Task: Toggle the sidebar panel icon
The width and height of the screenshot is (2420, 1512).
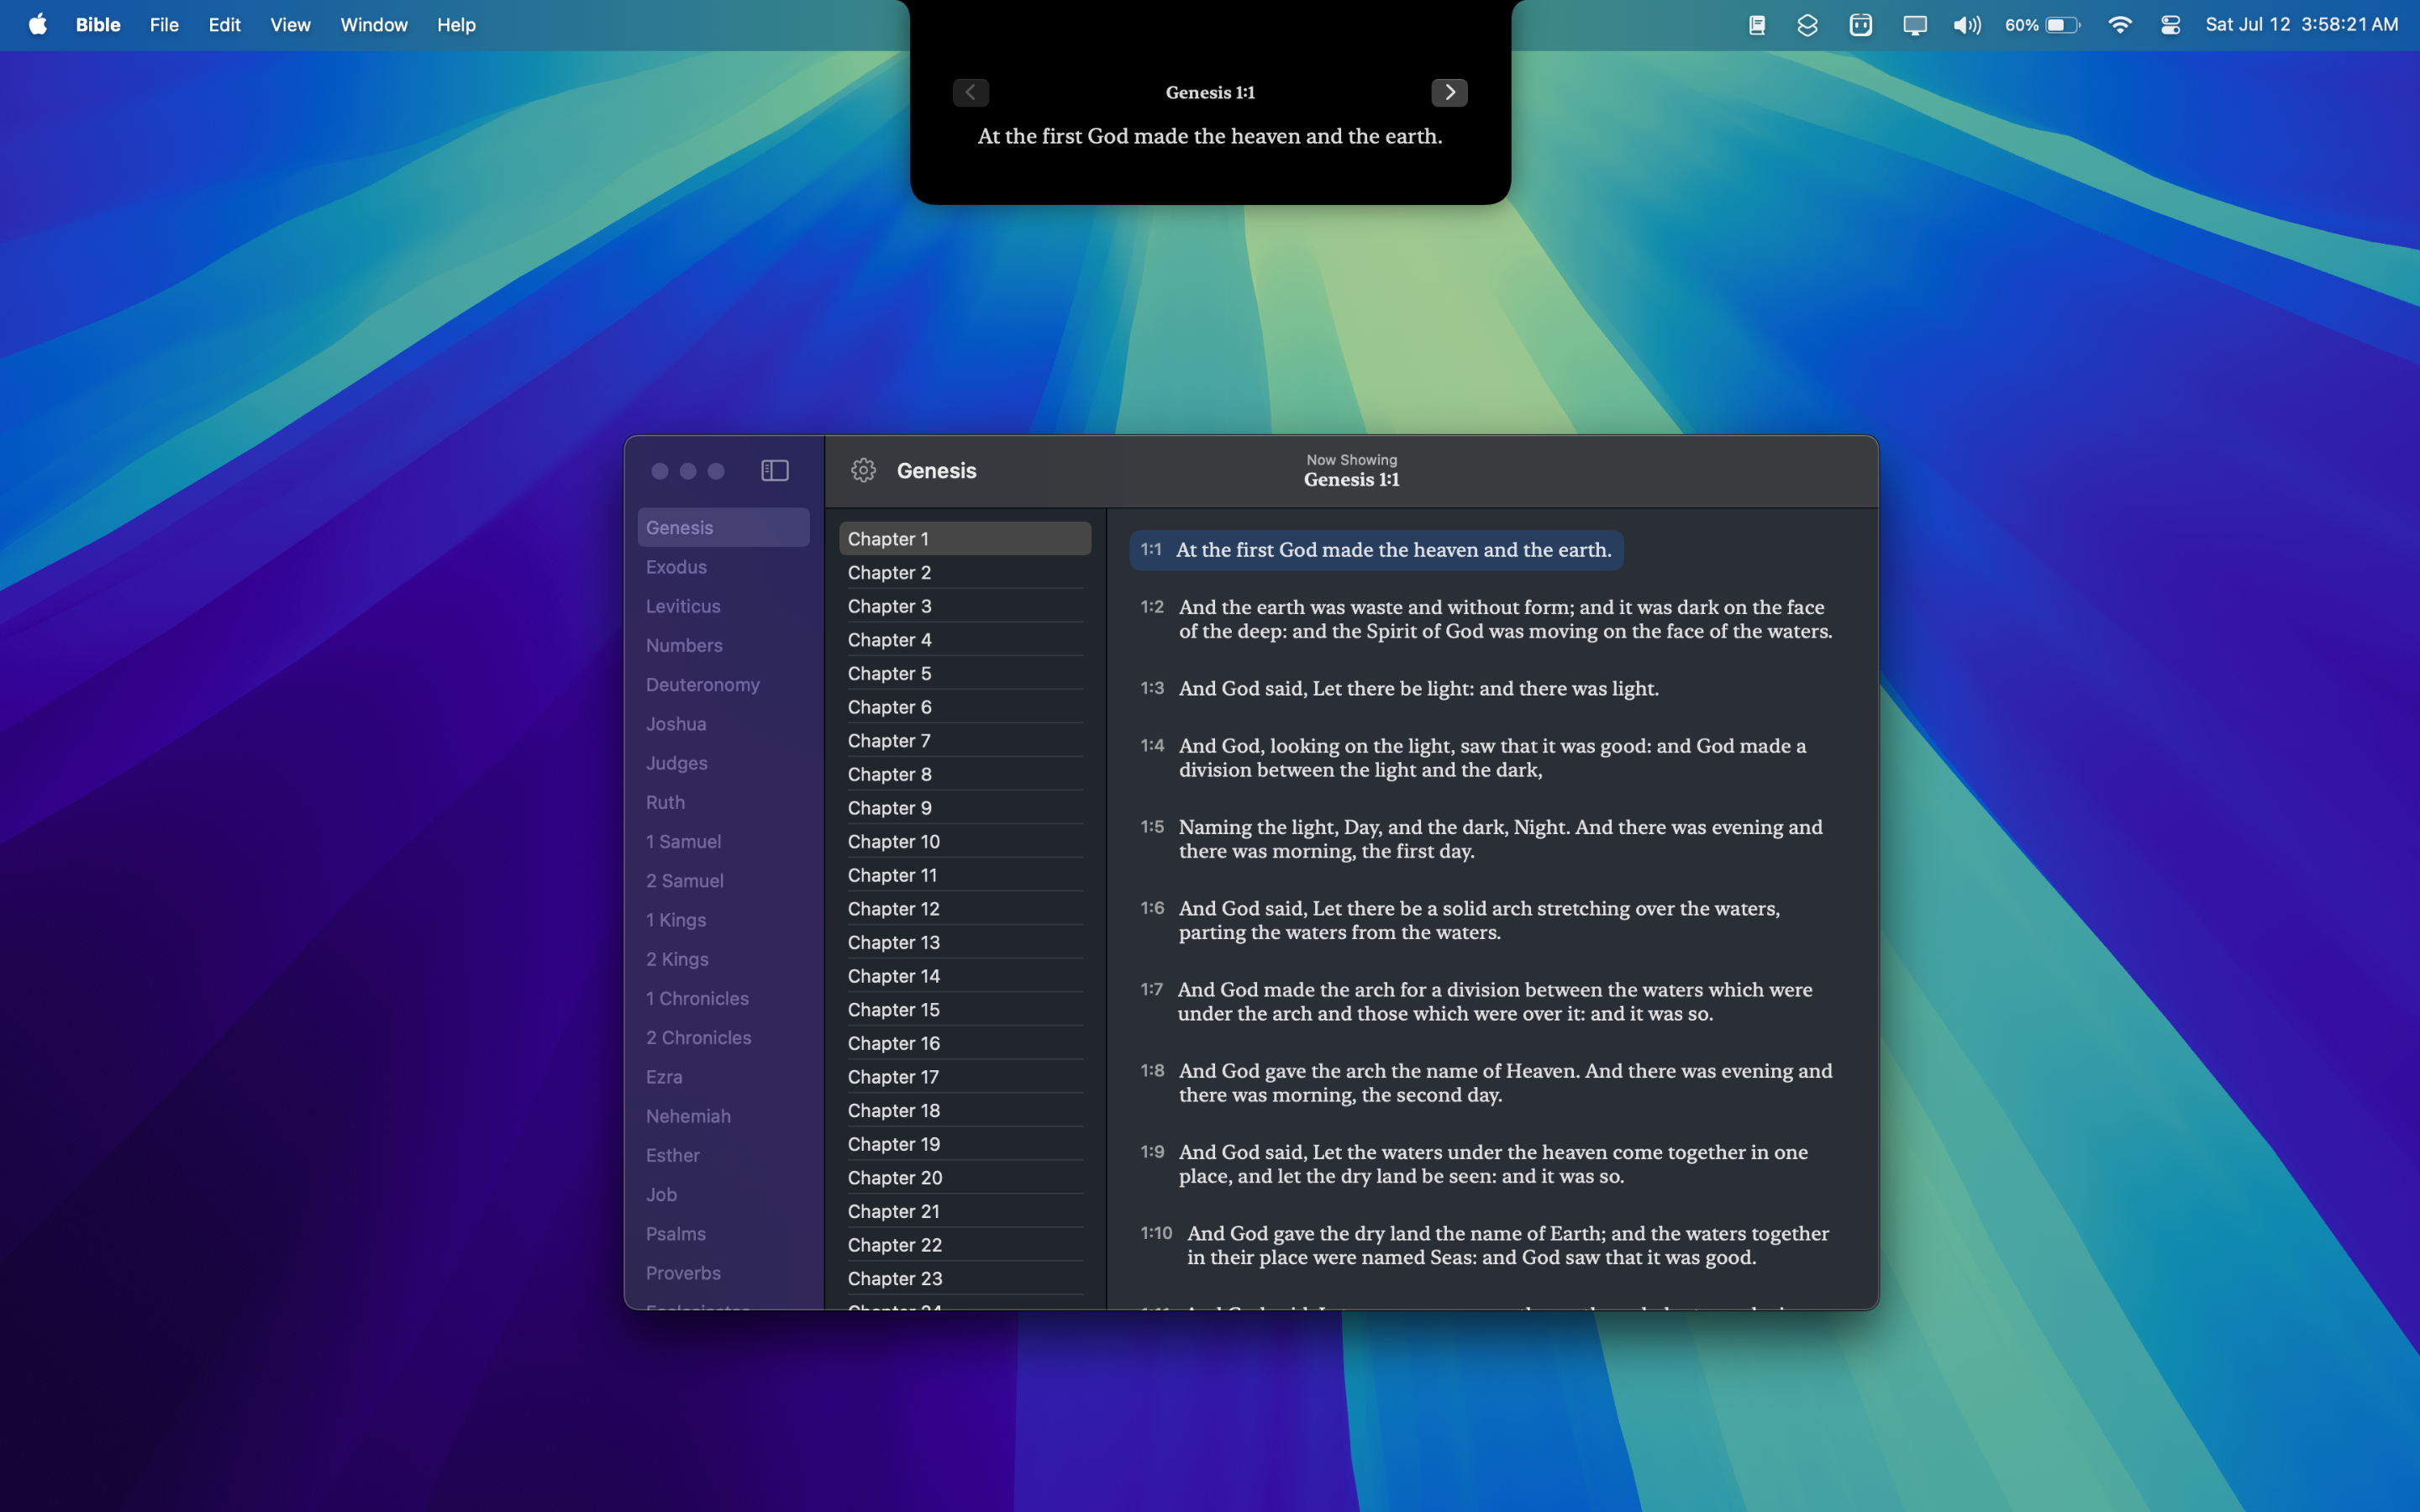Action: coord(775,470)
